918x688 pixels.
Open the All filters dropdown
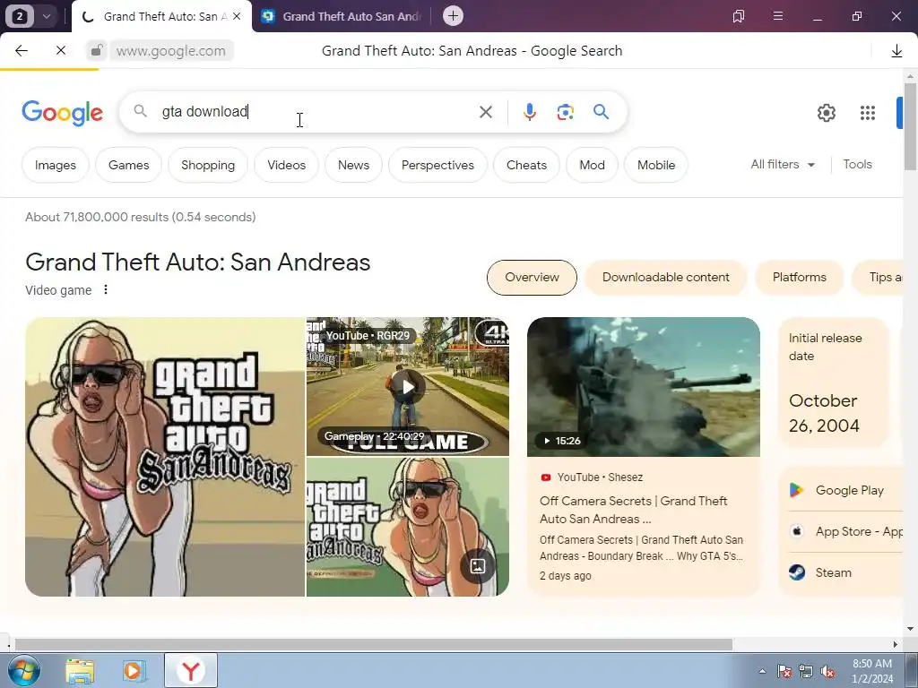click(783, 165)
